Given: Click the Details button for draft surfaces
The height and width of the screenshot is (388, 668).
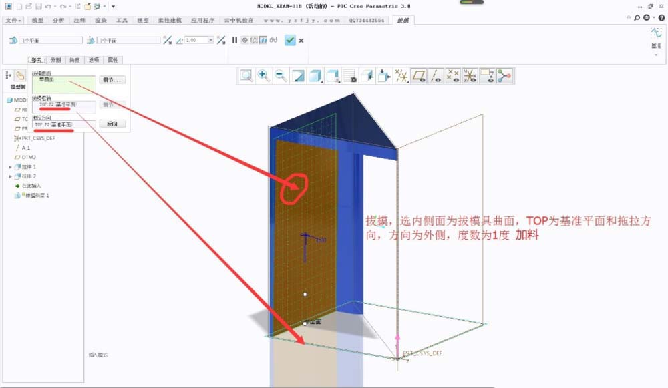Looking at the screenshot, I should click(x=112, y=80).
